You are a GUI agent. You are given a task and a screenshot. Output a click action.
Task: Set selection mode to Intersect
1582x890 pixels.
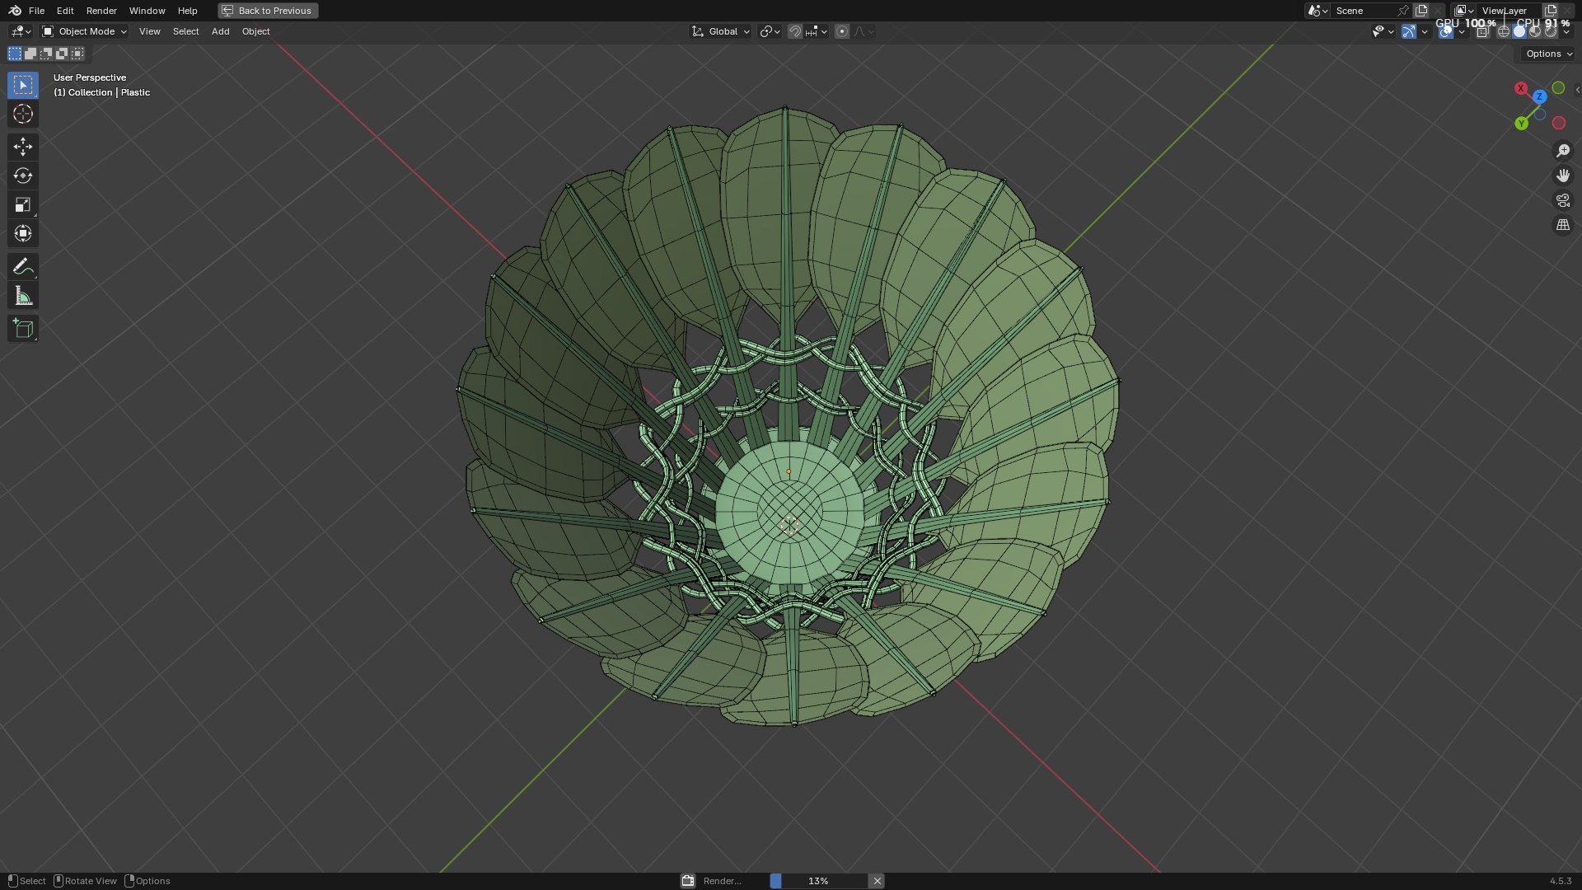pos(77,54)
